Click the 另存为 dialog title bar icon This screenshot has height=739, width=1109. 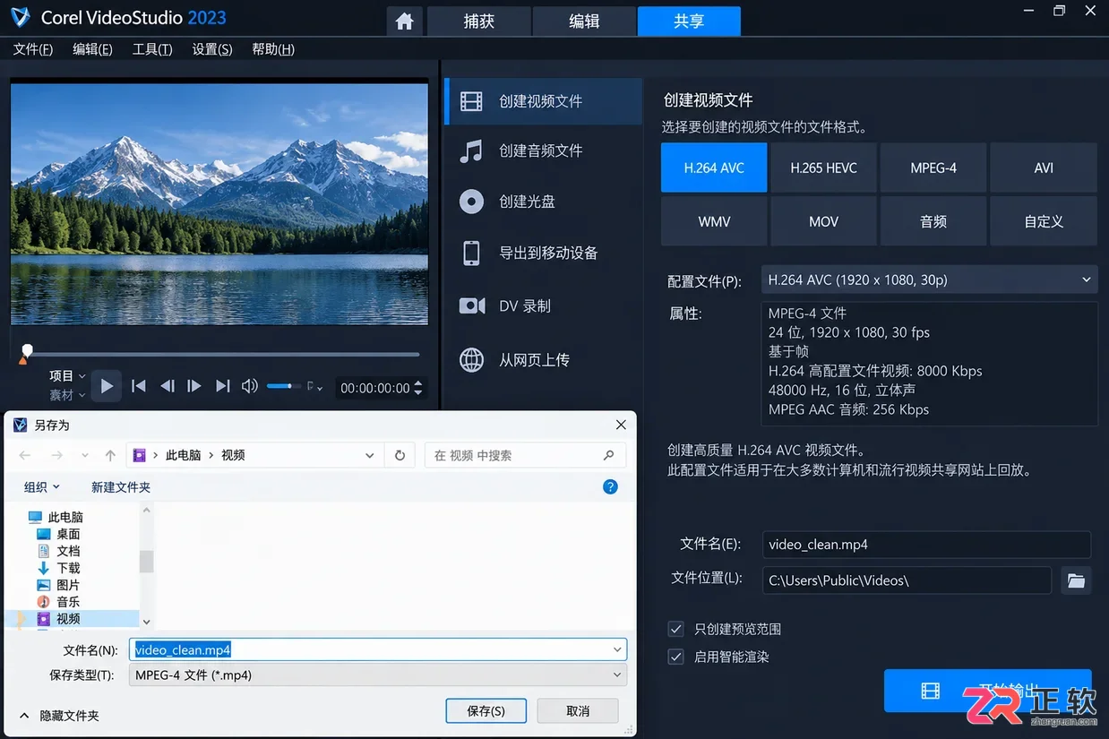(x=20, y=425)
